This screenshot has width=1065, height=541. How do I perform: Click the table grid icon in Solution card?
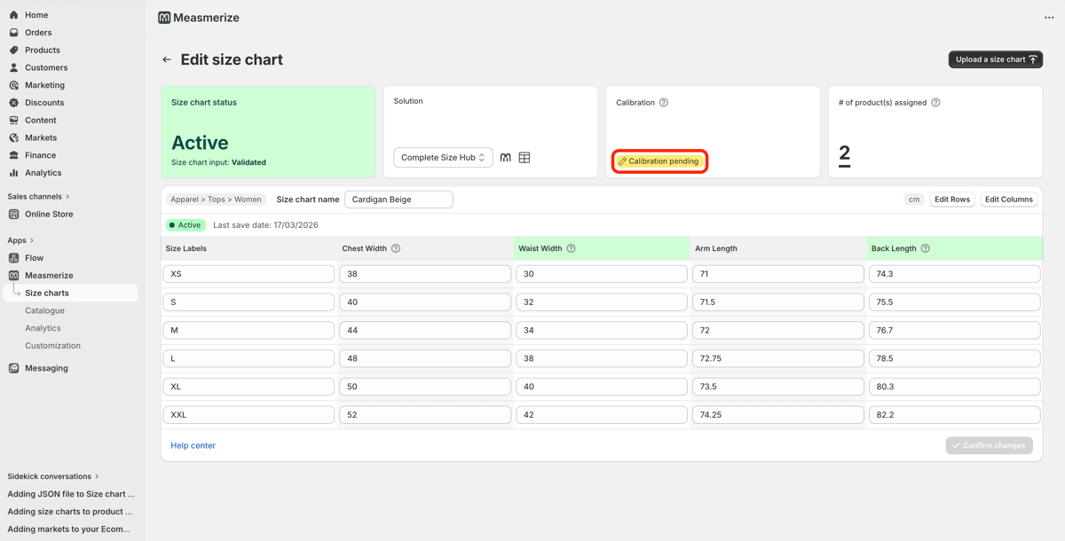525,158
